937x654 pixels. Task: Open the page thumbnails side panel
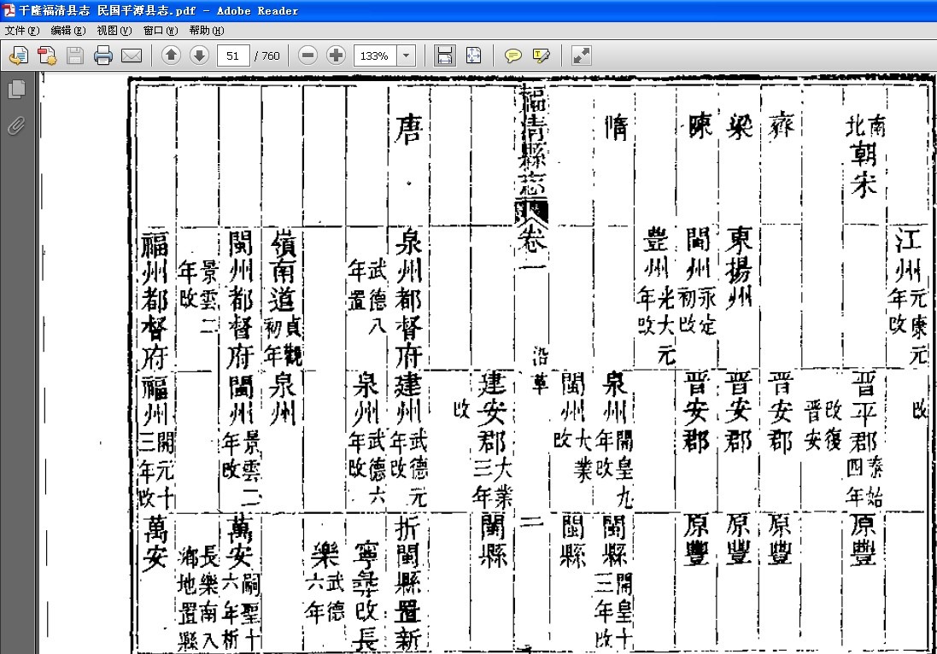(17, 89)
